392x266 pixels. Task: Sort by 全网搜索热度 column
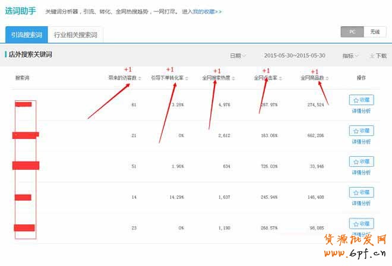[216, 78]
